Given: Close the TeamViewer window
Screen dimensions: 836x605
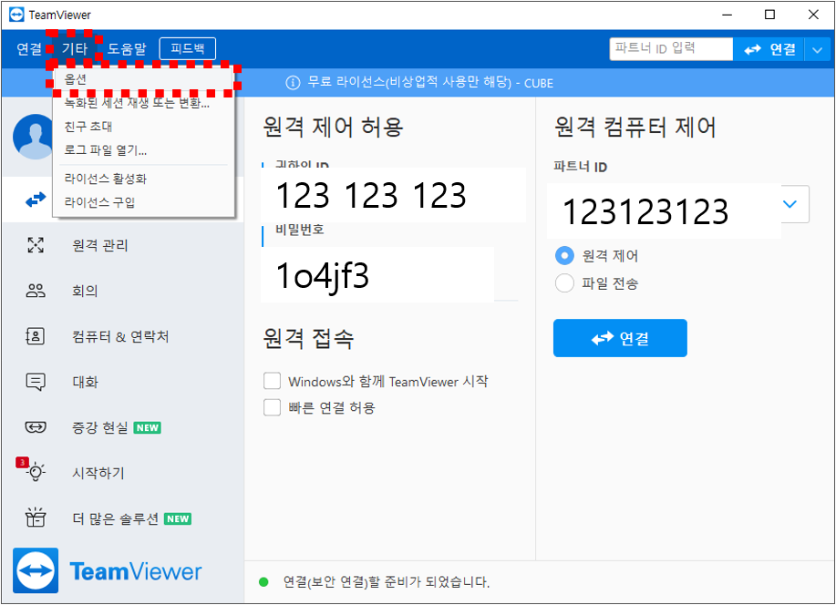Looking at the screenshot, I should (813, 15).
